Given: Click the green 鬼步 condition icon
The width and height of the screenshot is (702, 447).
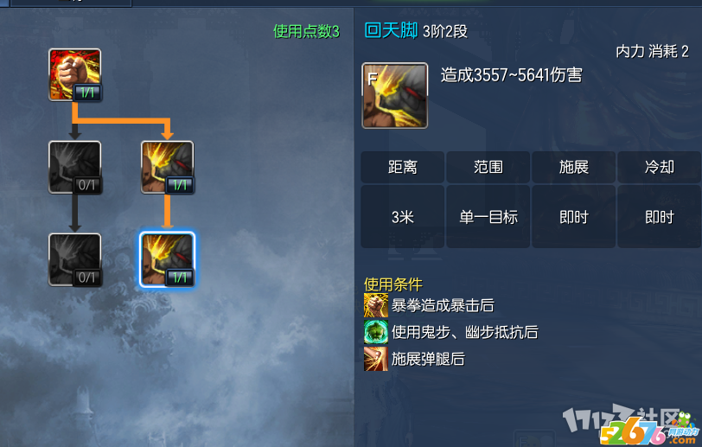Looking at the screenshot, I should [x=376, y=332].
